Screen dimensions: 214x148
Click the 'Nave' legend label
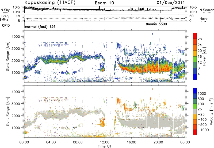pos(203,19)
